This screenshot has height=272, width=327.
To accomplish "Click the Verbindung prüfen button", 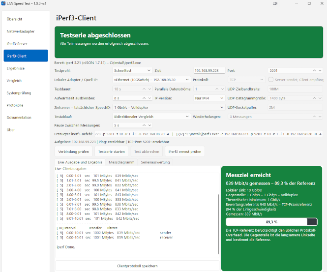I will [73, 151].
